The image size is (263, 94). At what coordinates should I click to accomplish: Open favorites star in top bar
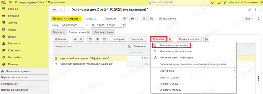pos(225,2)
